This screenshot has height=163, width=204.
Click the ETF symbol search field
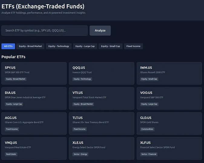[44, 30]
